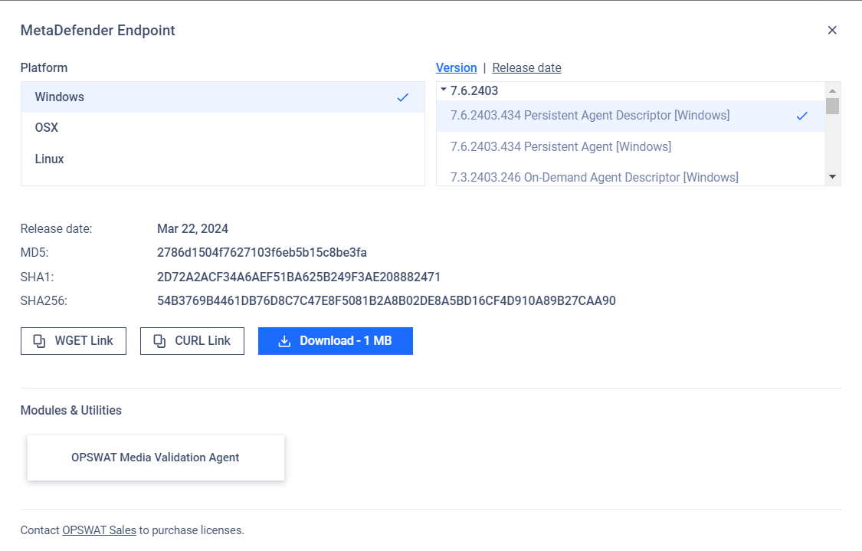This screenshot has width=862, height=551.
Task: Select 7.6.2403.434 Persistent Agent [Windows]
Action: click(x=631, y=147)
